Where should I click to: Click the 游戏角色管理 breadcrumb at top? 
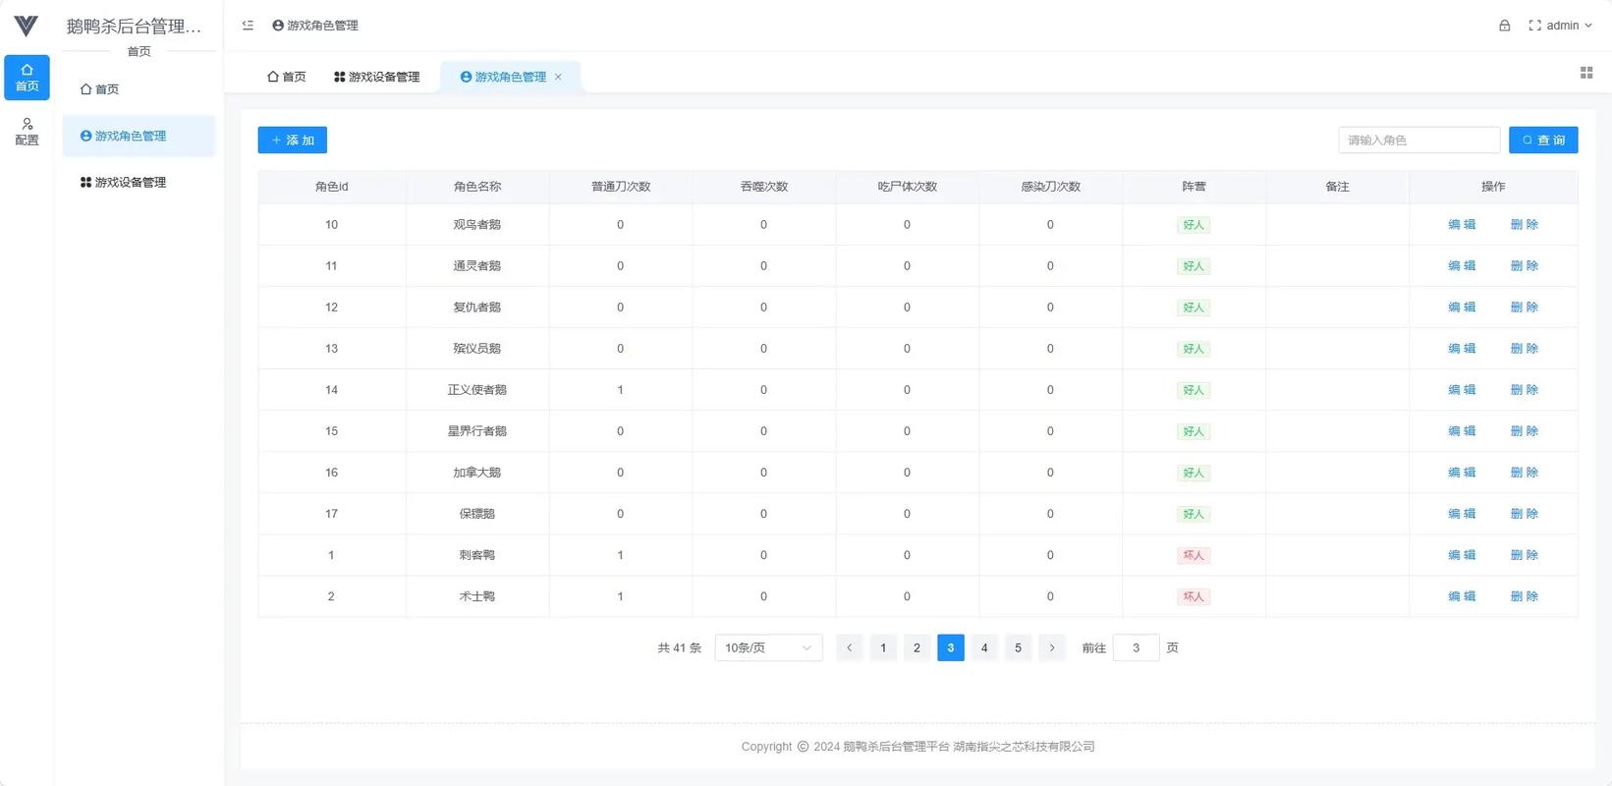point(315,26)
